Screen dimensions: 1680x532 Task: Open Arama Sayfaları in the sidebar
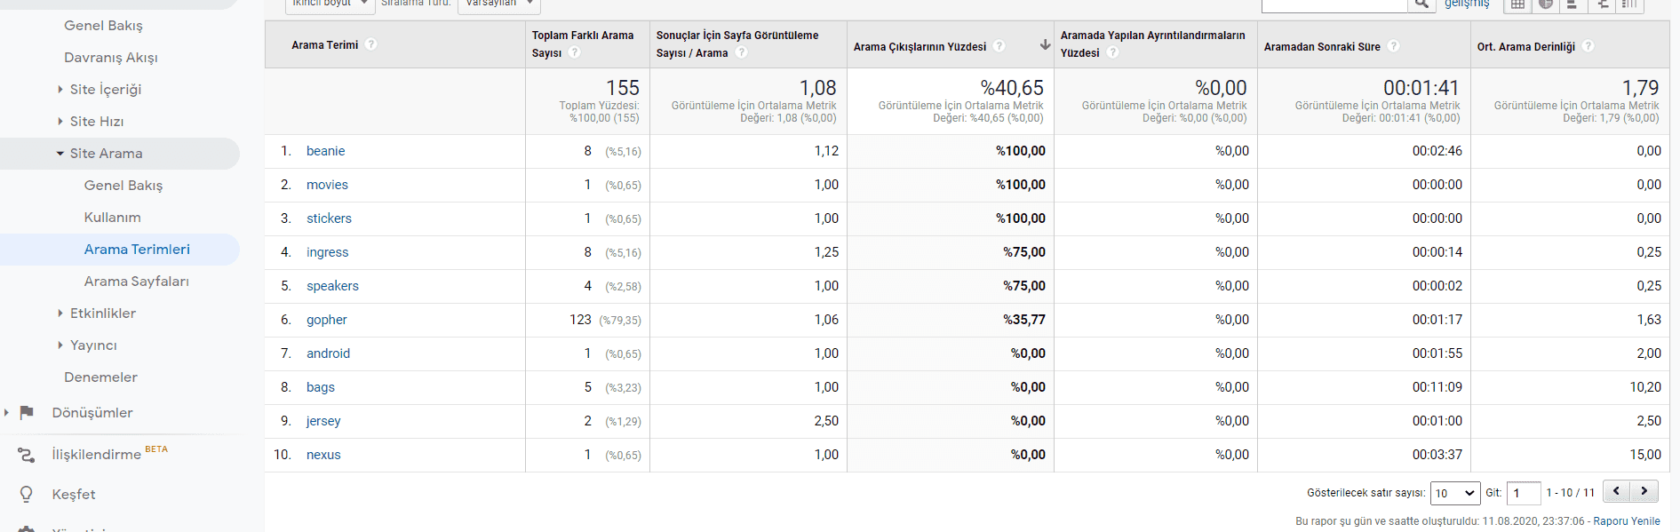[x=136, y=282]
